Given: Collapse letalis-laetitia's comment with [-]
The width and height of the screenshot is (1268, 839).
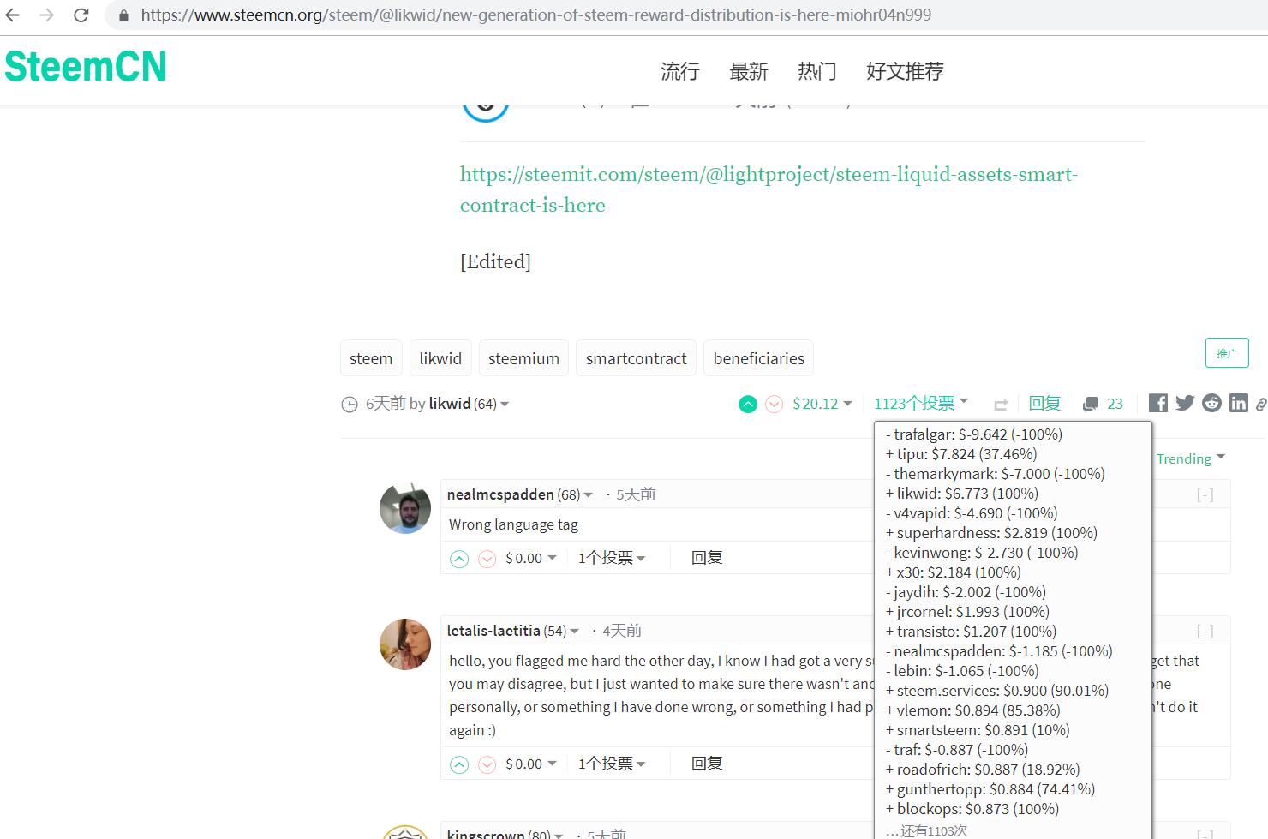Looking at the screenshot, I should point(1205,631).
